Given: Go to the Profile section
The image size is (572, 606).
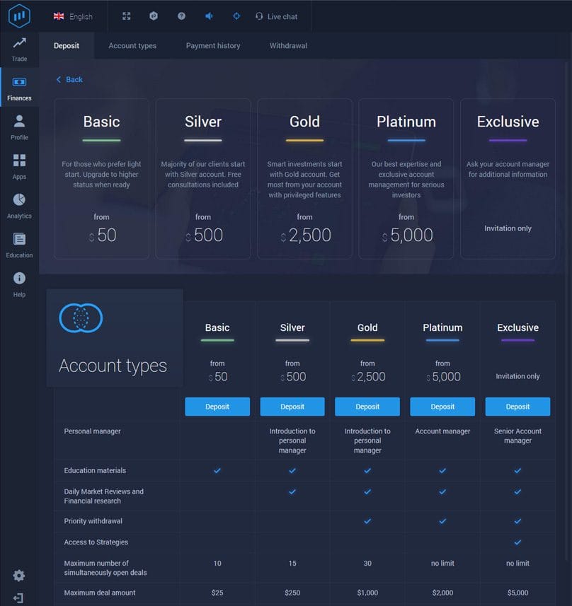Looking at the screenshot, I should 19,126.
